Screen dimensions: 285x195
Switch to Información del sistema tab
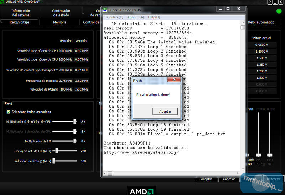tap(21, 13)
